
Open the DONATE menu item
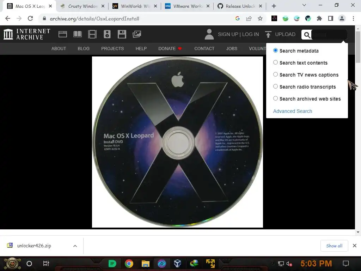(170, 49)
